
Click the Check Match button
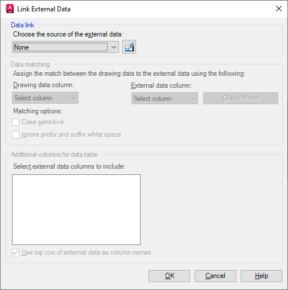coord(241,98)
